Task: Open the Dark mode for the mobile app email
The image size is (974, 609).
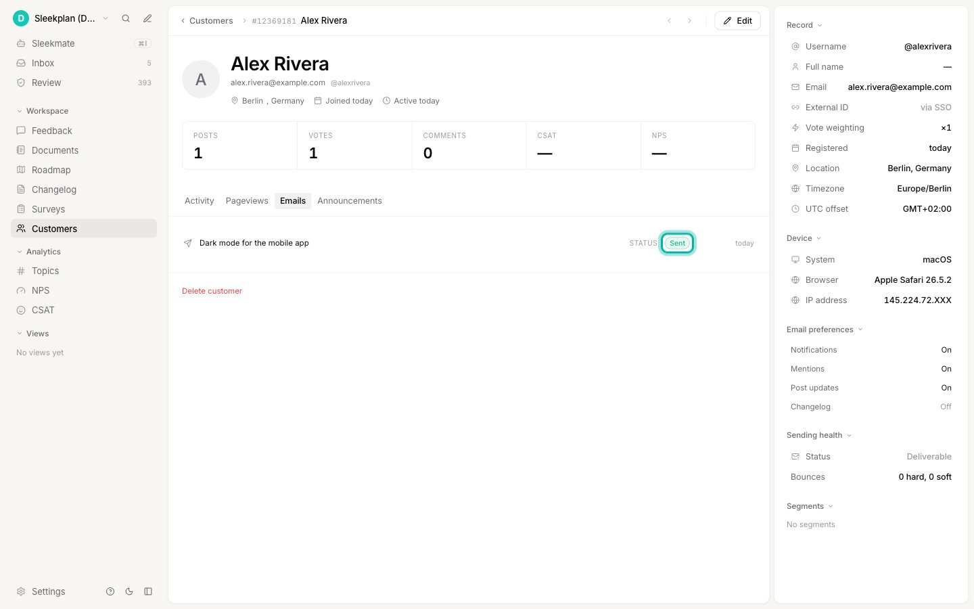Action: [x=469, y=243]
